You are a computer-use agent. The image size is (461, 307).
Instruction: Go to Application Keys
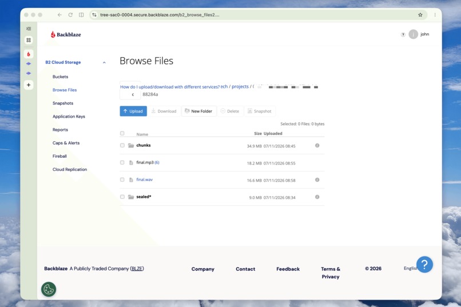[x=69, y=116]
